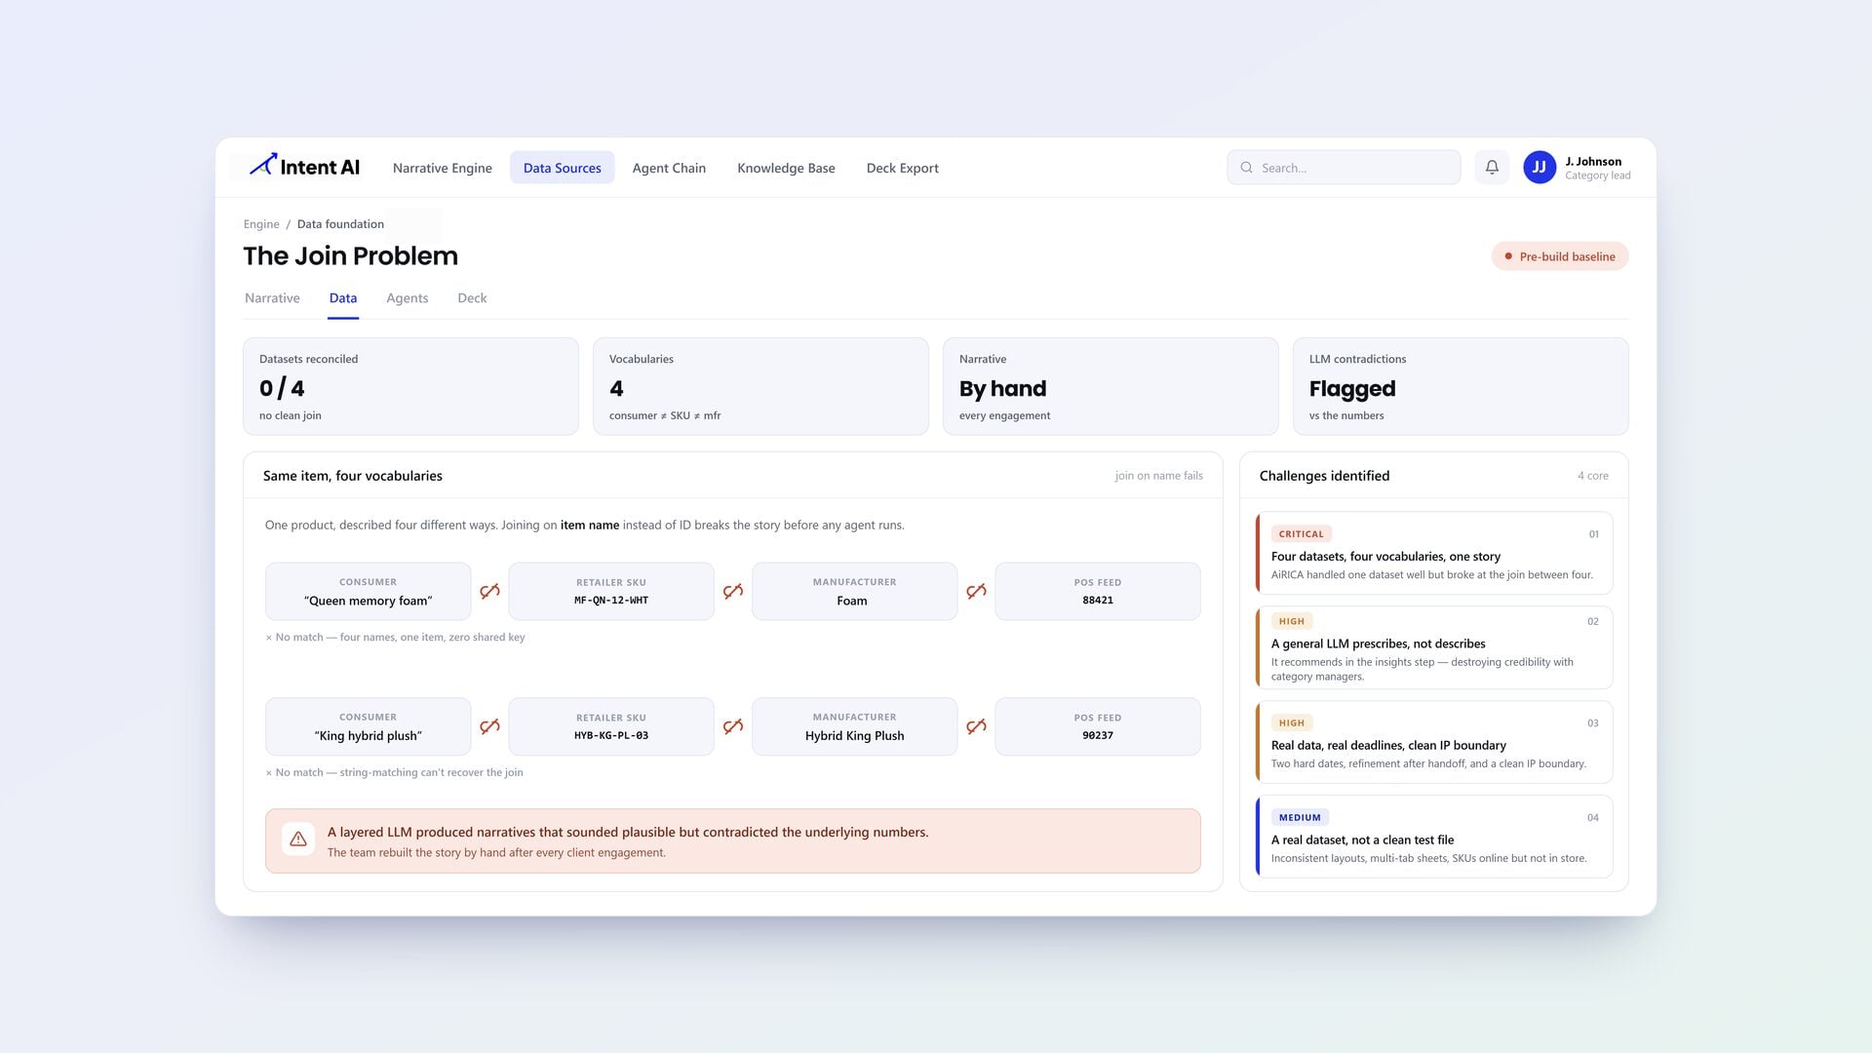
Task: Click "string-matching can't recover the join" note
Action: [x=394, y=772]
